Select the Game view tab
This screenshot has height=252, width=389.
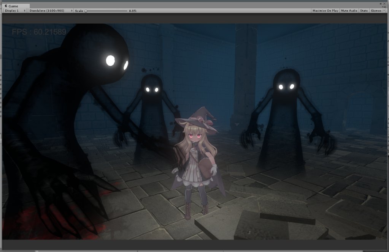click(16, 6)
